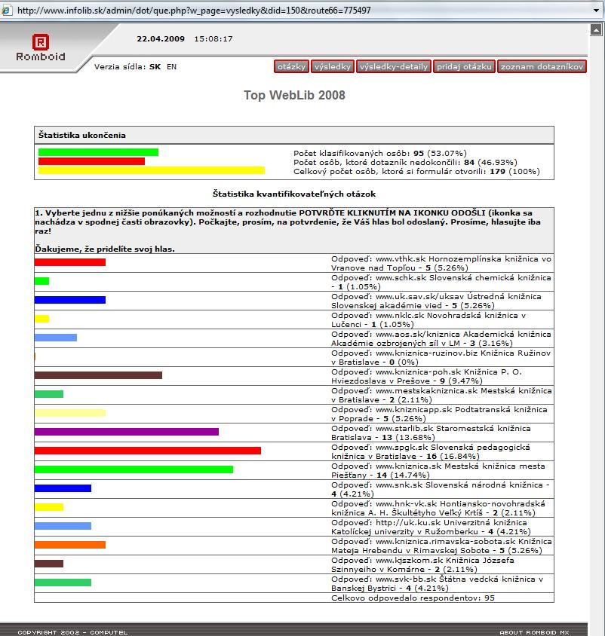Click the Štatistika ukončenia header
This screenshot has width=605, height=636.
coord(294,135)
